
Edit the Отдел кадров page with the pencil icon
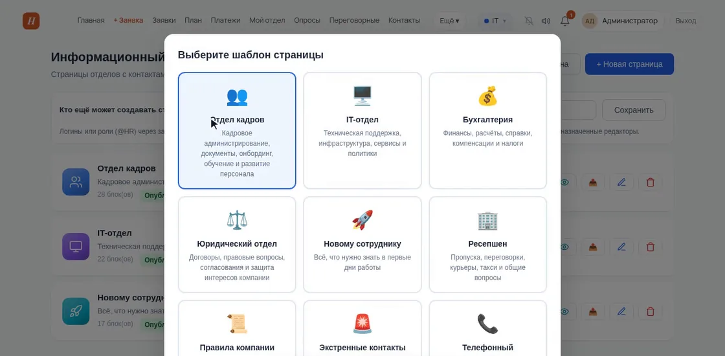[621, 182]
